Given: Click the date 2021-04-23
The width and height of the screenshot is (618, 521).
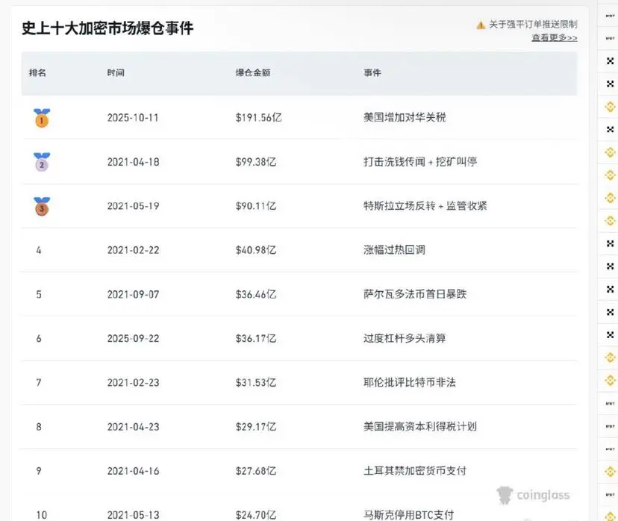Looking at the screenshot, I should [x=133, y=427].
